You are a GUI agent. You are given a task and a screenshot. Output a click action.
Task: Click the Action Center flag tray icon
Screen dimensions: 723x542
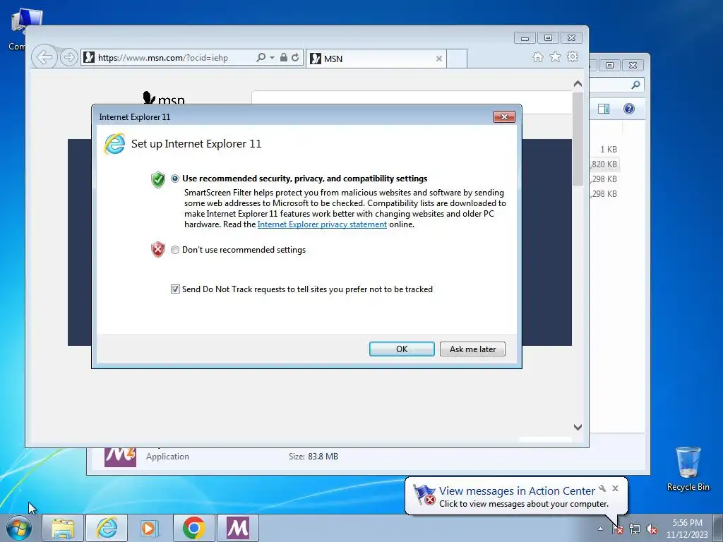[617, 529]
